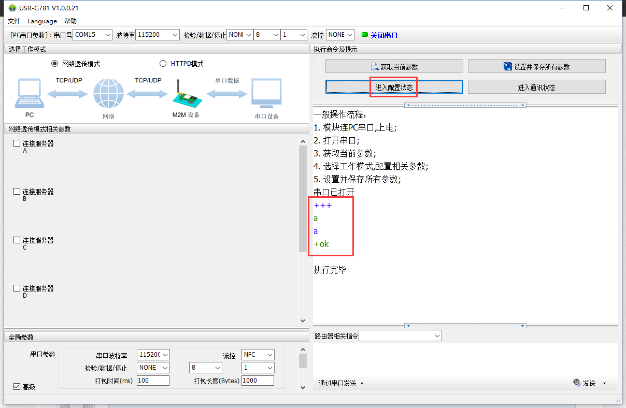
Task: Open the 串口号 COM15 dropdown
Action: pyautogui.click(x=92, y=35)
